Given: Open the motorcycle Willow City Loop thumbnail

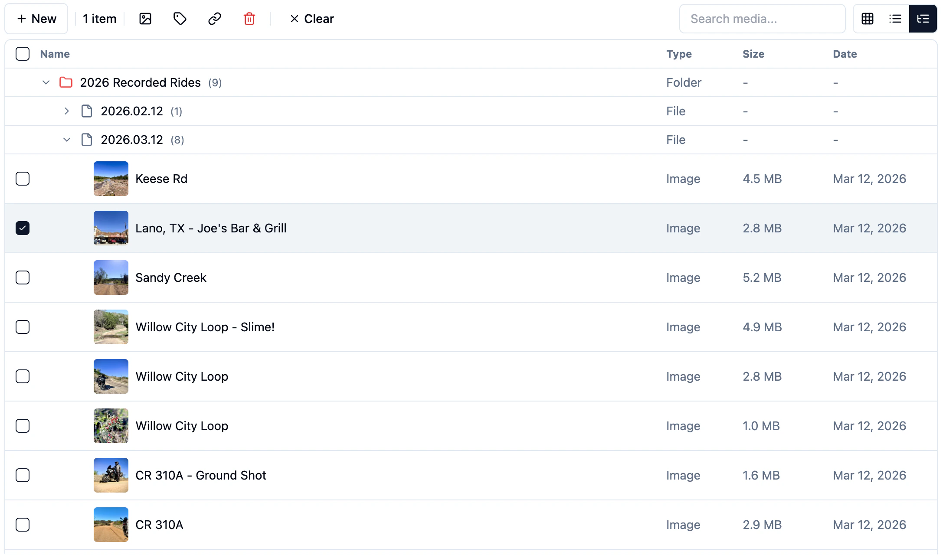Looking at the screenshot, I should (111, 376).
